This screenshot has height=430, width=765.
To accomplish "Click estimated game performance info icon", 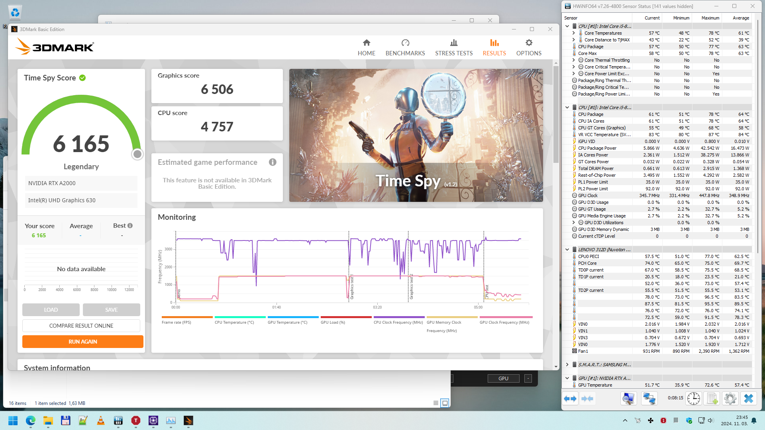I will (273, 162).
